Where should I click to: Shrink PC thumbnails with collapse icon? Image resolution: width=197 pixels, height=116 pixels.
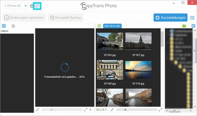click(112, 110)
